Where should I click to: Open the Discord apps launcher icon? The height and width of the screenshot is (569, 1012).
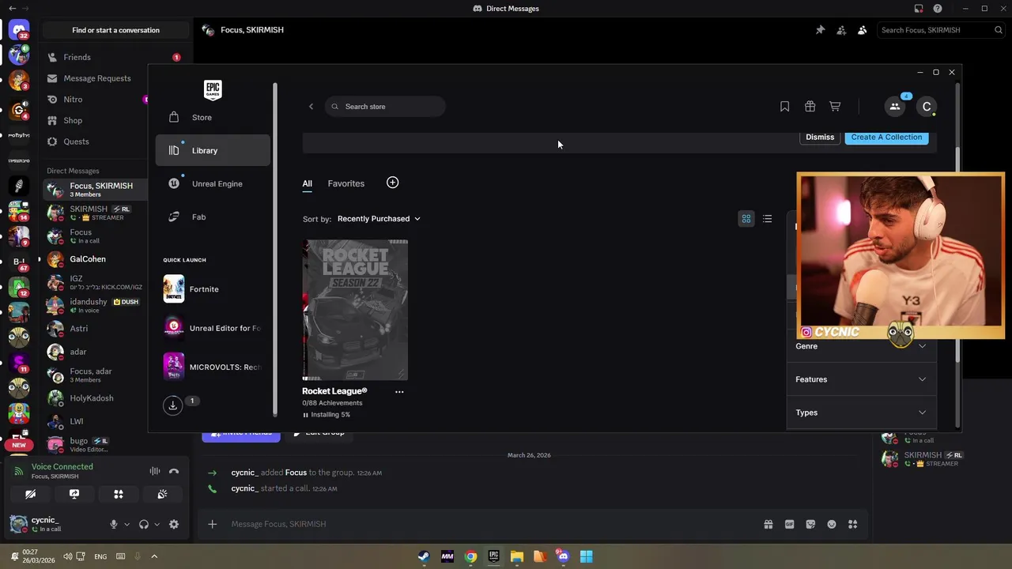click(x=852, y=524)
